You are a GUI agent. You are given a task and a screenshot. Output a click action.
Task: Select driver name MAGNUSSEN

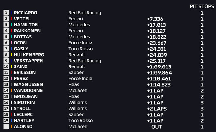click(x=28, y=84)
